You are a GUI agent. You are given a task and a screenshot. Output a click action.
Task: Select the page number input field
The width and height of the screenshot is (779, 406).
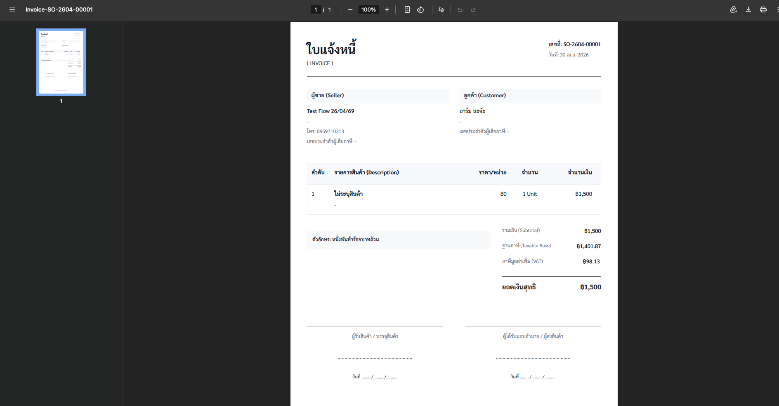tap(316, 9)
